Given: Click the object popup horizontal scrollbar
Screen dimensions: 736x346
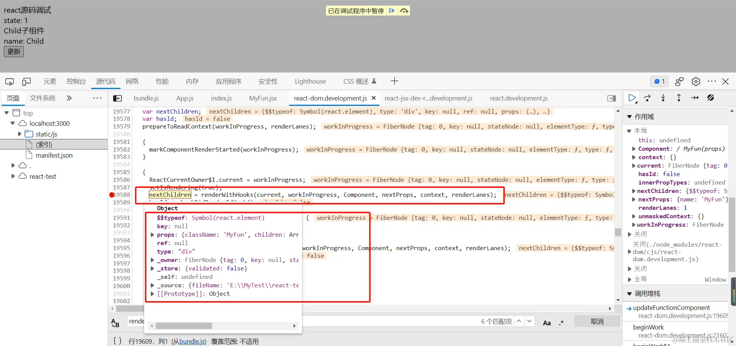Looking at the screenshot, I should (x=184, y=326).
